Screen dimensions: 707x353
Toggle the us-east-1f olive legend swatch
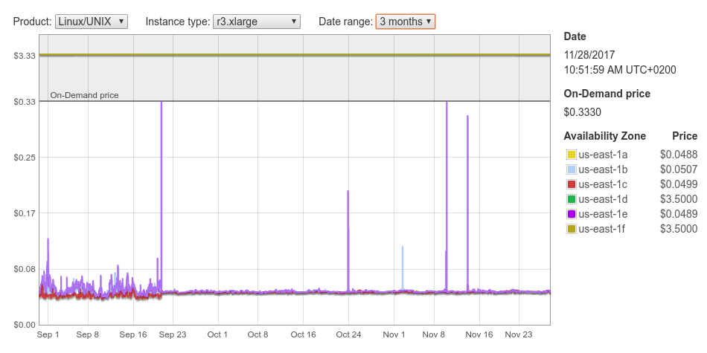point(572,229)
